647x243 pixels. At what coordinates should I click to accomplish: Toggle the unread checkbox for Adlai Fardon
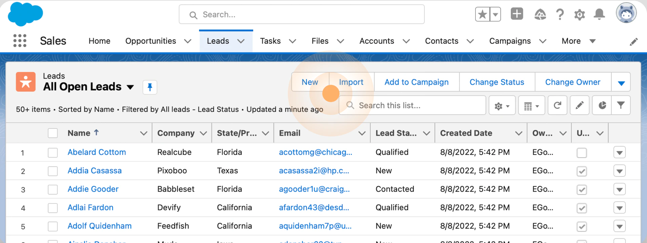pyautogui.click(x=582, y=208)
